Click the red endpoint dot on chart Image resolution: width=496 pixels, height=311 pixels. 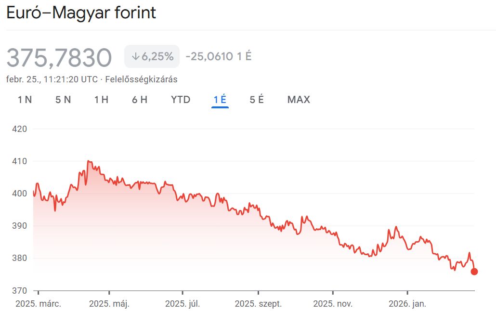474,272
